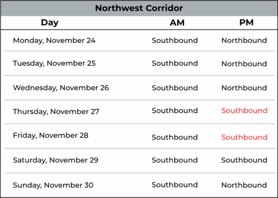Viewport: 278px width, 198px height.
Task: Click the Tuesday, November 25 cell
Action: tap(54, 63)
